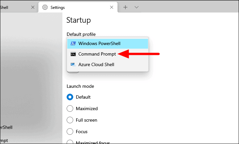Pick Azure Cloud Shell profile option

(108, 64)
